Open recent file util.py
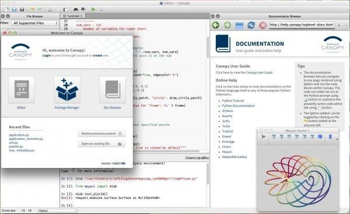The image size is (350, 214). click(x=13, y=143)
